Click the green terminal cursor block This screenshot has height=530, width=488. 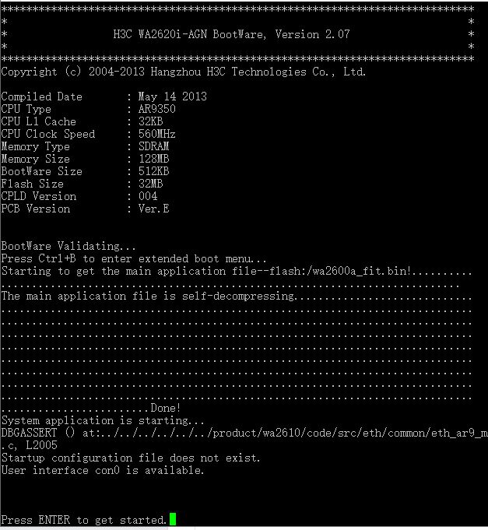click(172, 519)
